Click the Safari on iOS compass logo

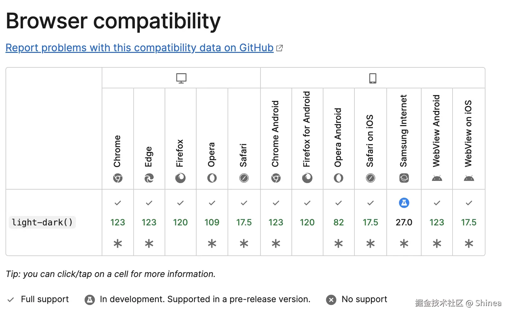(371, 178)
